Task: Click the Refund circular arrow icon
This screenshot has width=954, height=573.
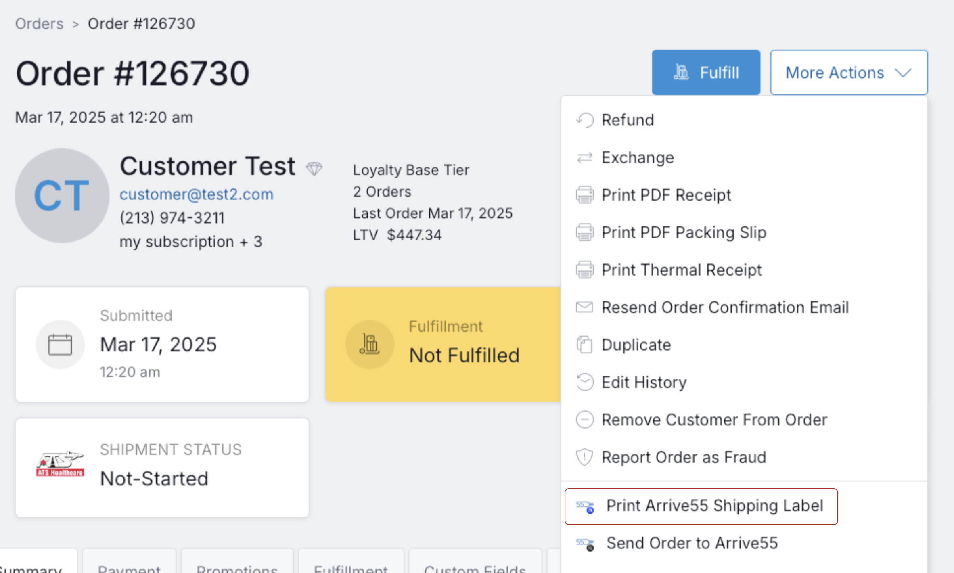Action: point(585,120)
